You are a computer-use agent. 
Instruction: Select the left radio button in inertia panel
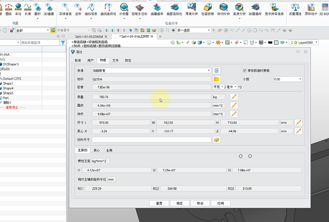[241, 156]
